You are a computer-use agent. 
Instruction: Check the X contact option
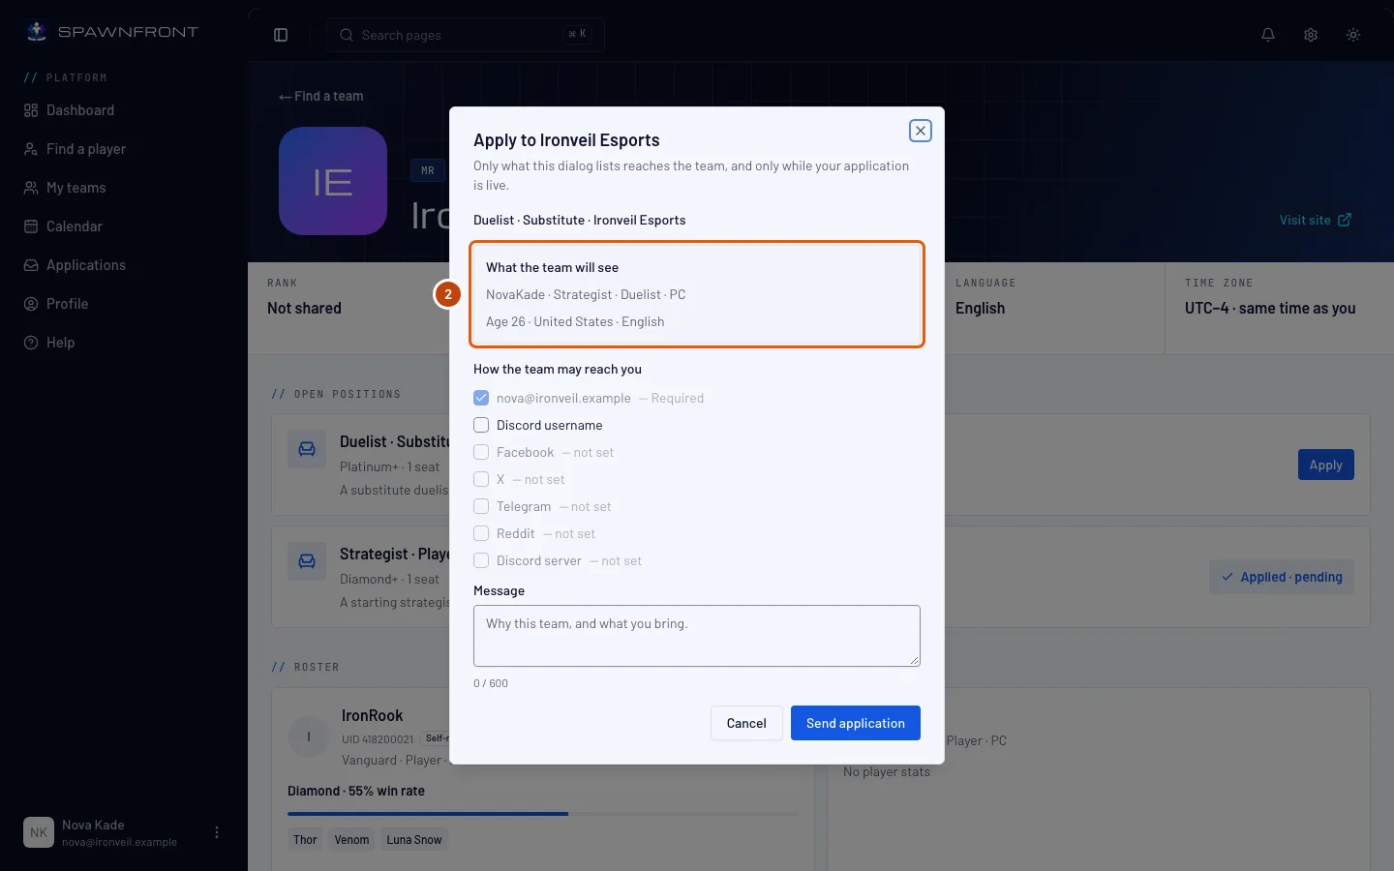pyautogui.click(x=481, y=479)
